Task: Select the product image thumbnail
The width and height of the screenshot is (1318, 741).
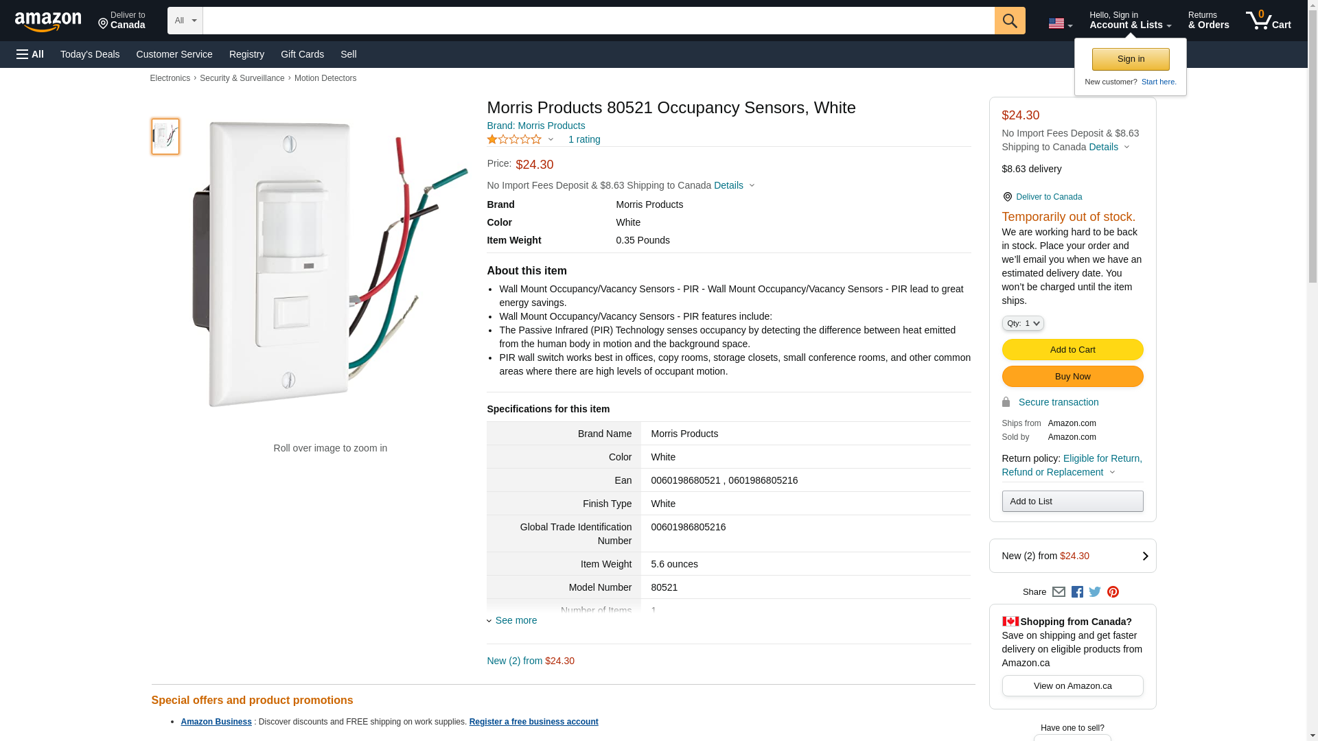Action: pos(165,136)
